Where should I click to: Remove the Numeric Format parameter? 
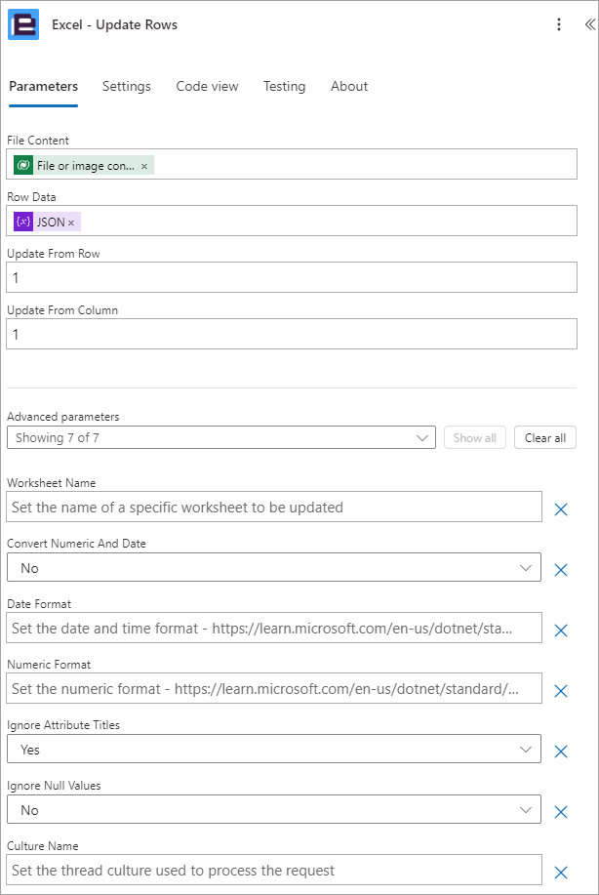pos(561,691)
